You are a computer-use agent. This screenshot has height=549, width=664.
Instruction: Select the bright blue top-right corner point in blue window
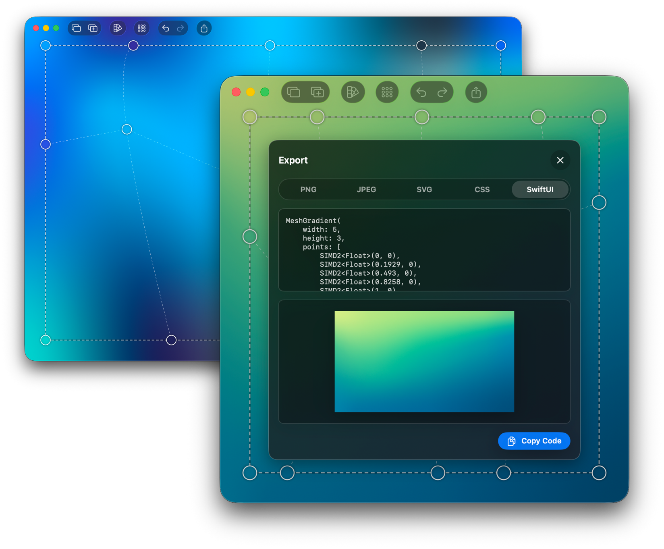(501, 46)
